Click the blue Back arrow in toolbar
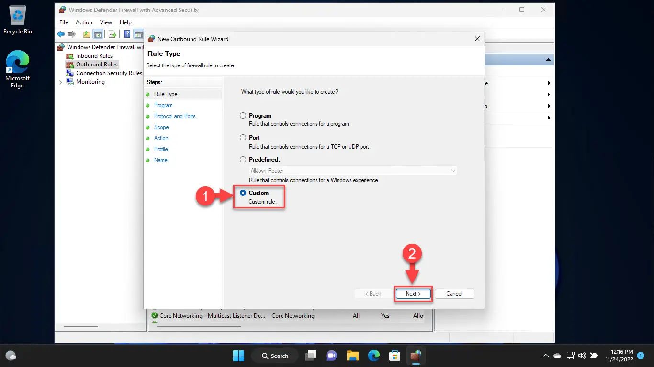The width and height of the screenshot is (654, 367). point(61,34)
